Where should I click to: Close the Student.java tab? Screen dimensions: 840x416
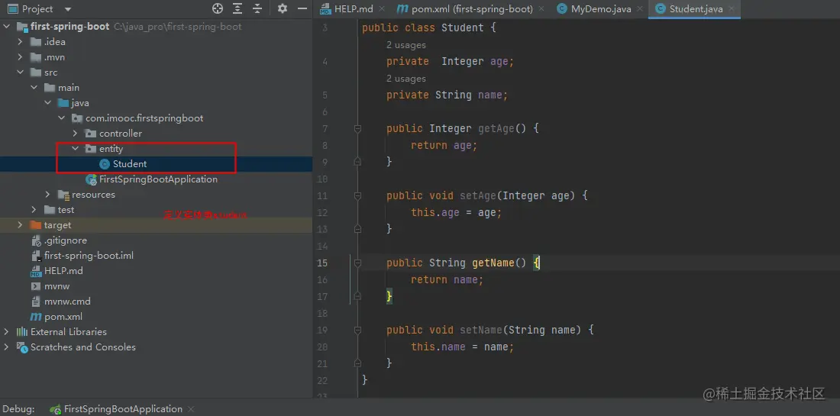tap(732, 9)
